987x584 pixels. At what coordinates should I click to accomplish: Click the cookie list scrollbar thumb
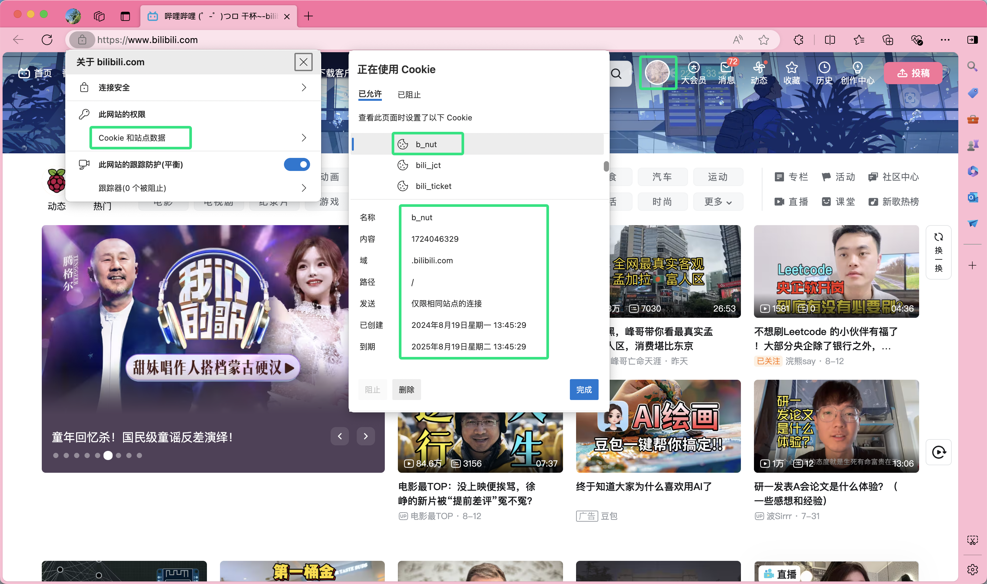[x=606, y=166]
